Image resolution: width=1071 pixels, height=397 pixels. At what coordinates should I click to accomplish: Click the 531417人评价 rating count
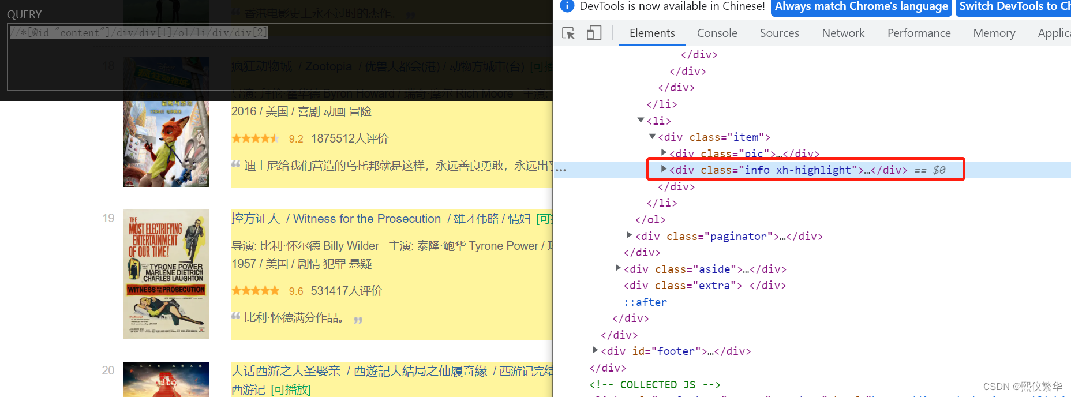(x=346, y=291)
